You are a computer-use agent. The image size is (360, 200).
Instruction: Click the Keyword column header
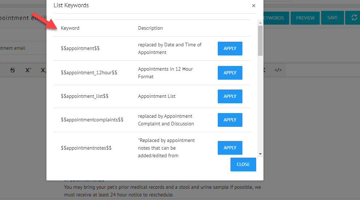[70, 28]
